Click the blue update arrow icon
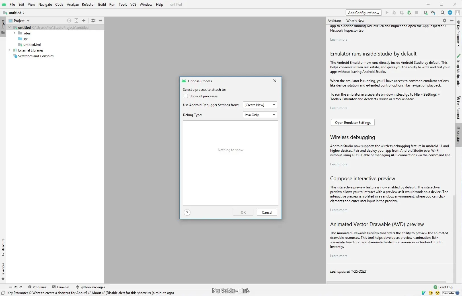462x296 pixels. pos(450,13)
